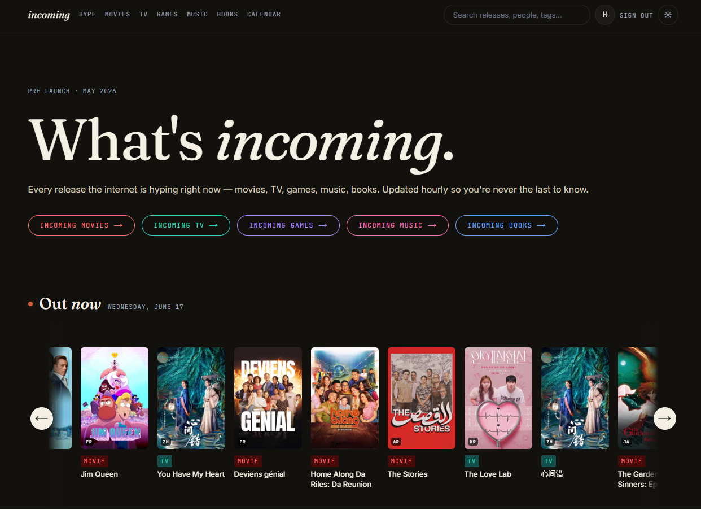Screen dimensions: 701x510
Task: Show previous releases with left carousel arrow
Action: pos(42,419)
